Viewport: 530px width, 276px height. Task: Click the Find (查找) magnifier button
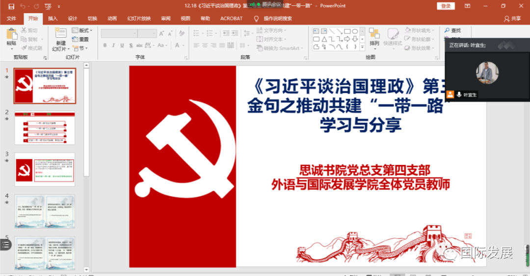click(x=452, y=30)
